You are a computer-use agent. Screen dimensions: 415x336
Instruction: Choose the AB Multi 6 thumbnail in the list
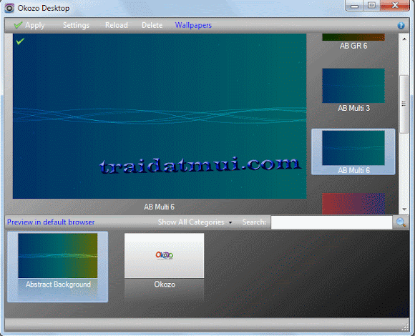click(x=353, y=148)
